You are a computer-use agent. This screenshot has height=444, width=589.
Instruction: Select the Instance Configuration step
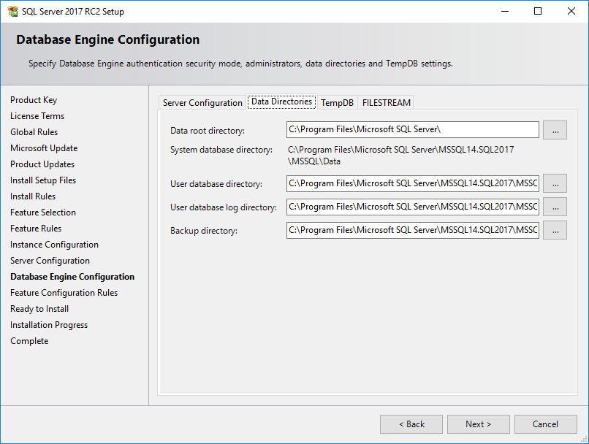pos(55,245)
